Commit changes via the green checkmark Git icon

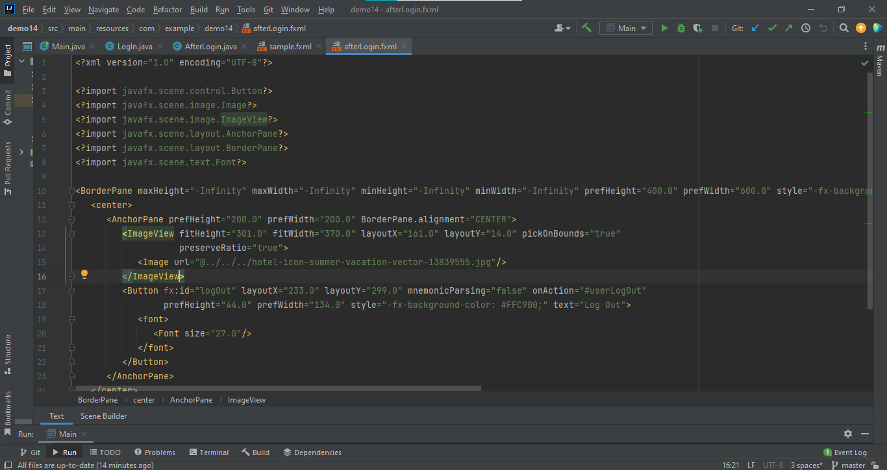(773, 28)
